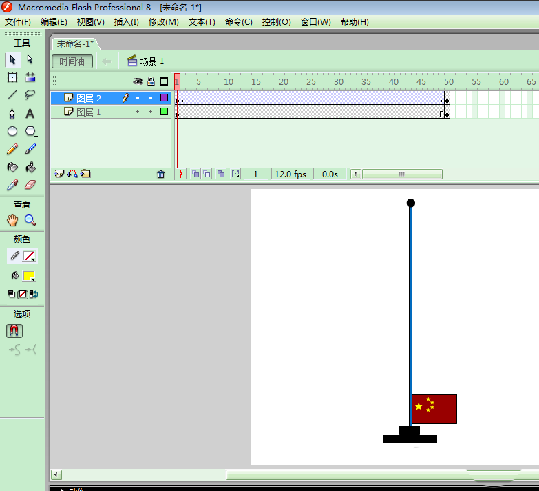
Task: Select the Brush tool
Action: coord(30,149)
